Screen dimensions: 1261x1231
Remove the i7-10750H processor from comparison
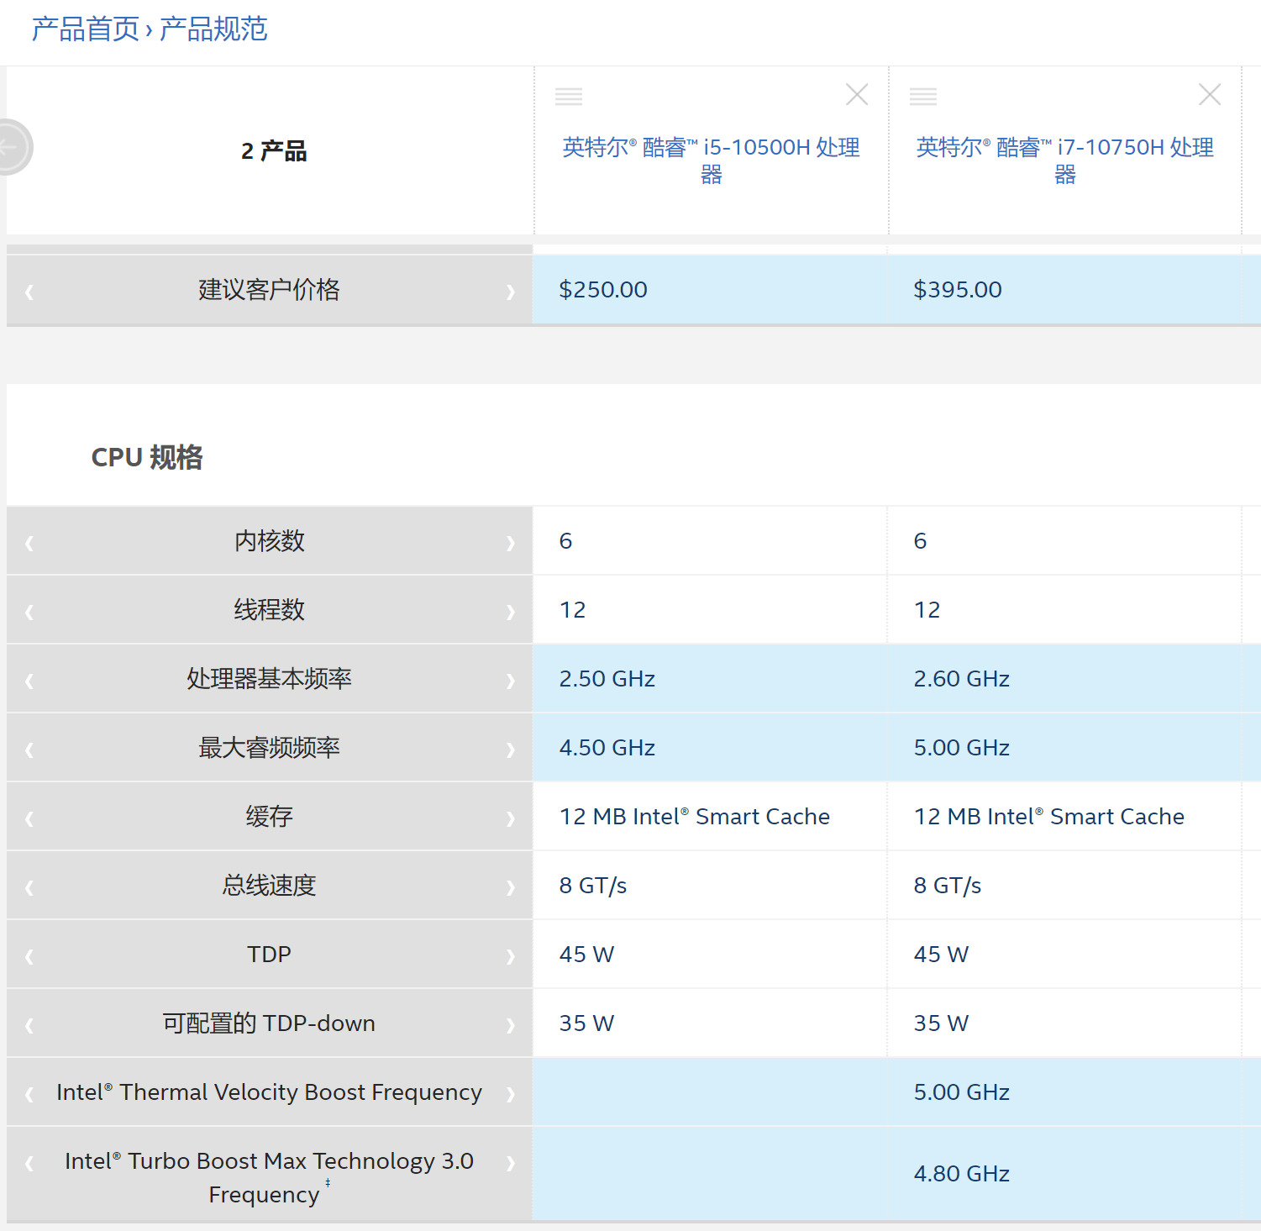pos(1210,94)
